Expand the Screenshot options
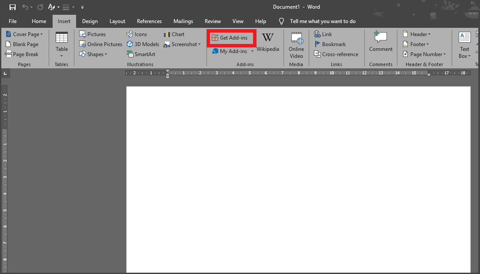The width and height of the screenshot is (480, 274). [182, 44]
